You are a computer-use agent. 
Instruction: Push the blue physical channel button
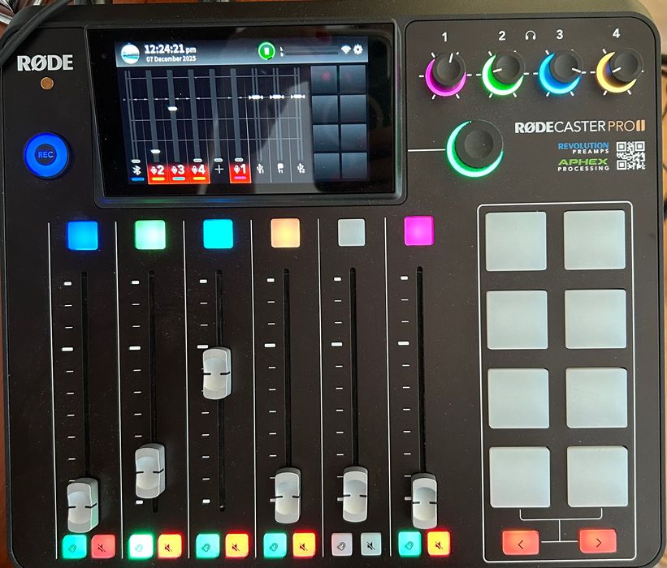click(x=83, y=235)
